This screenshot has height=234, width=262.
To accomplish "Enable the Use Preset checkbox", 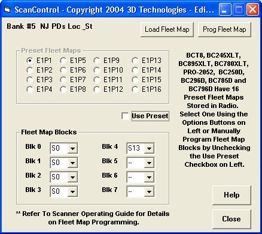I will [125, 116].
